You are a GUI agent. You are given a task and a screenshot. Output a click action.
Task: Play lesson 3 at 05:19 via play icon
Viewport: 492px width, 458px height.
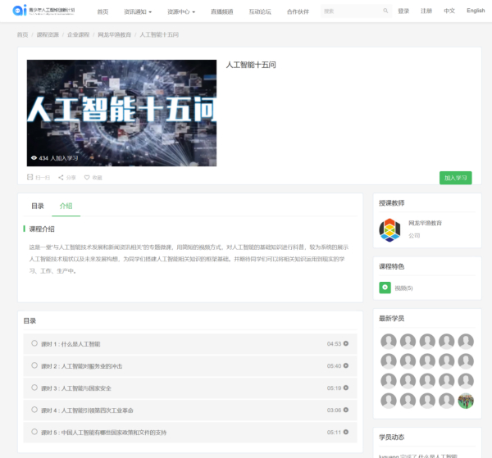pyautogui.click(x=346, y=388)
